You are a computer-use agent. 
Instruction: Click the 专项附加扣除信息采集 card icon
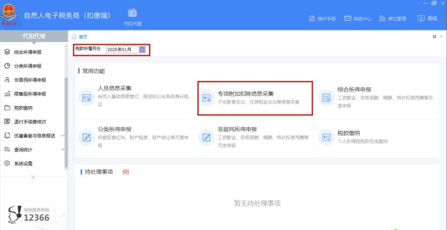(206, 98)
